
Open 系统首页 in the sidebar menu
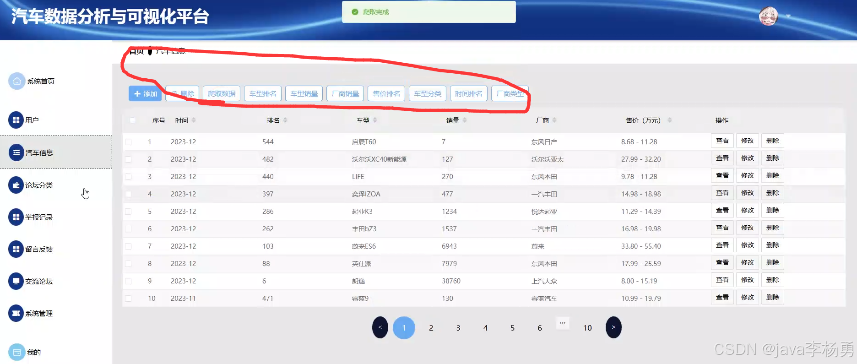click(41, 81)
